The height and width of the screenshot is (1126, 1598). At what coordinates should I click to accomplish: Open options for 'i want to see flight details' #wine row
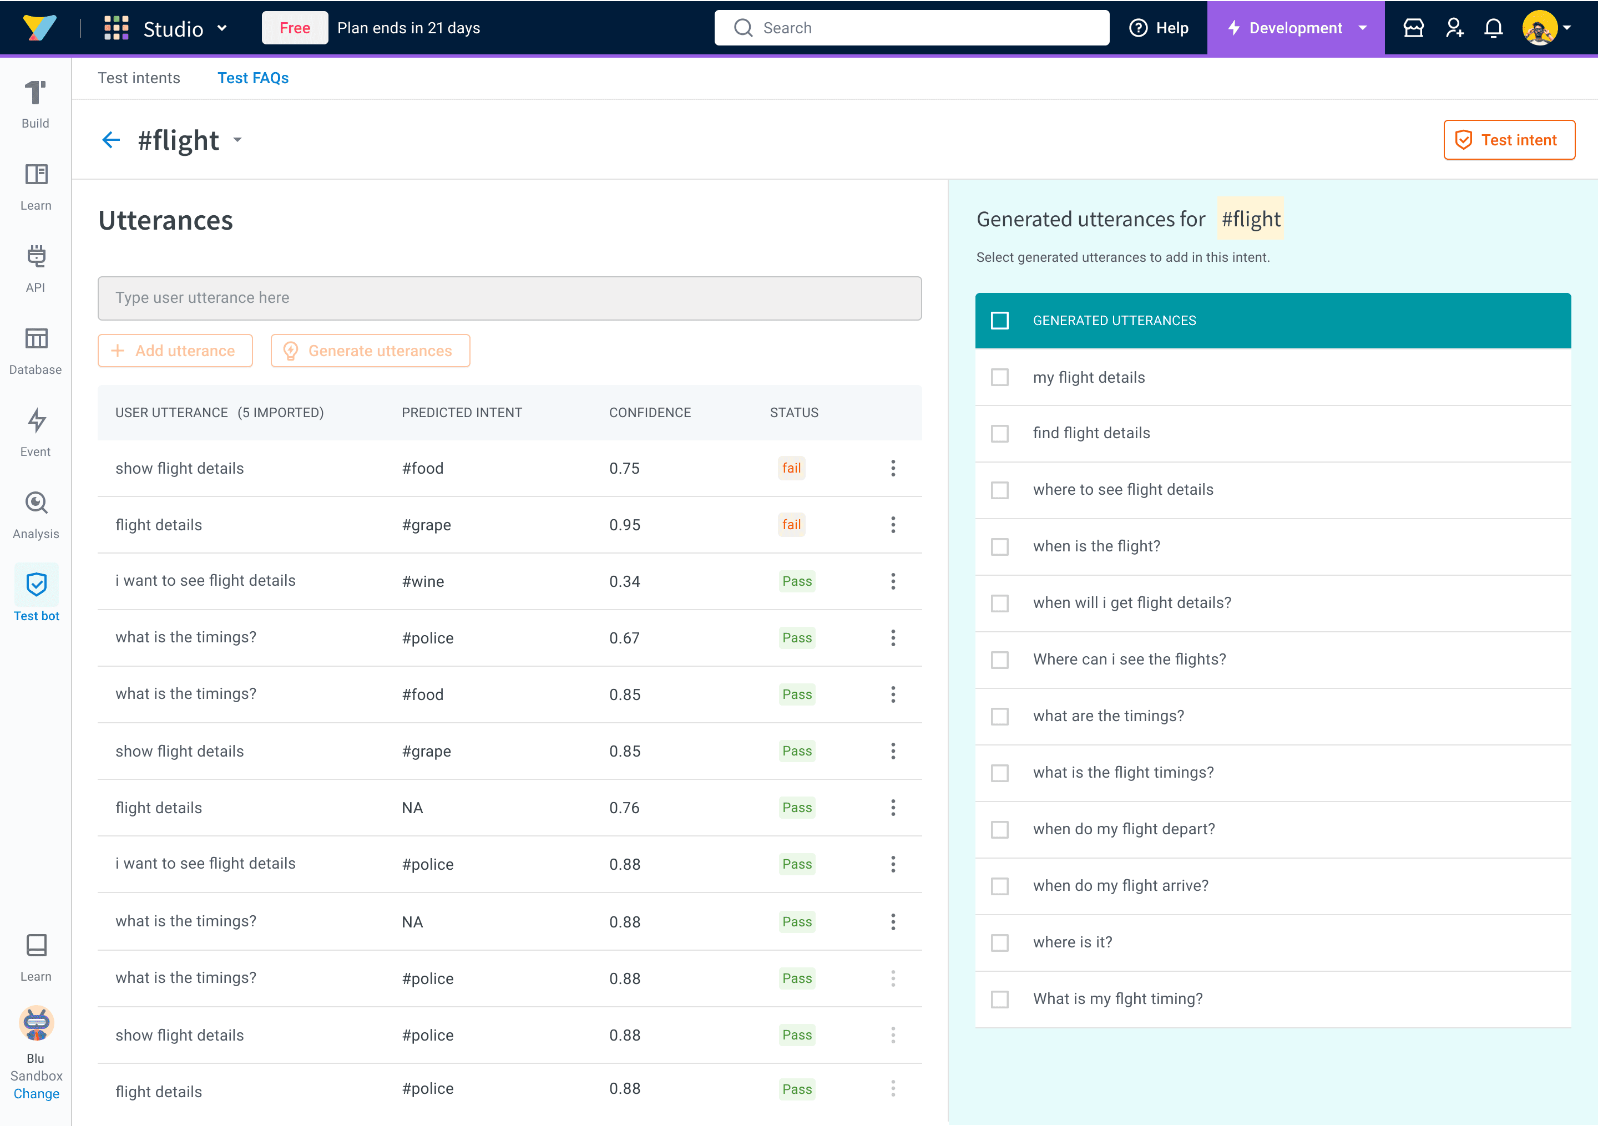(893, 581)
